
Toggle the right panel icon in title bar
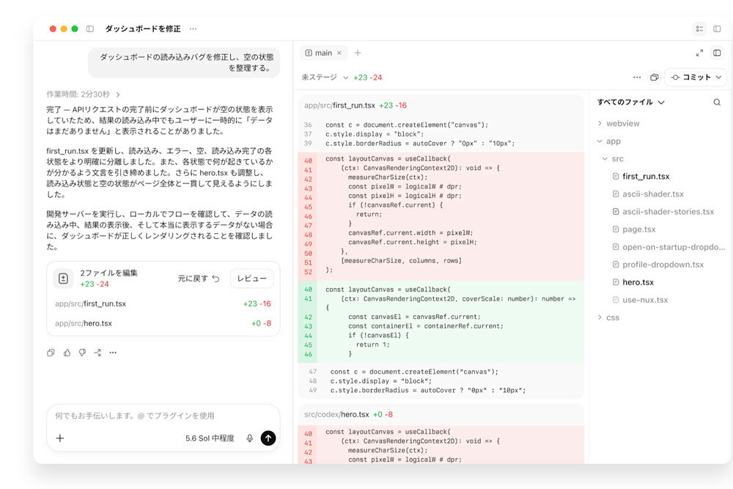tap(717, 29)
